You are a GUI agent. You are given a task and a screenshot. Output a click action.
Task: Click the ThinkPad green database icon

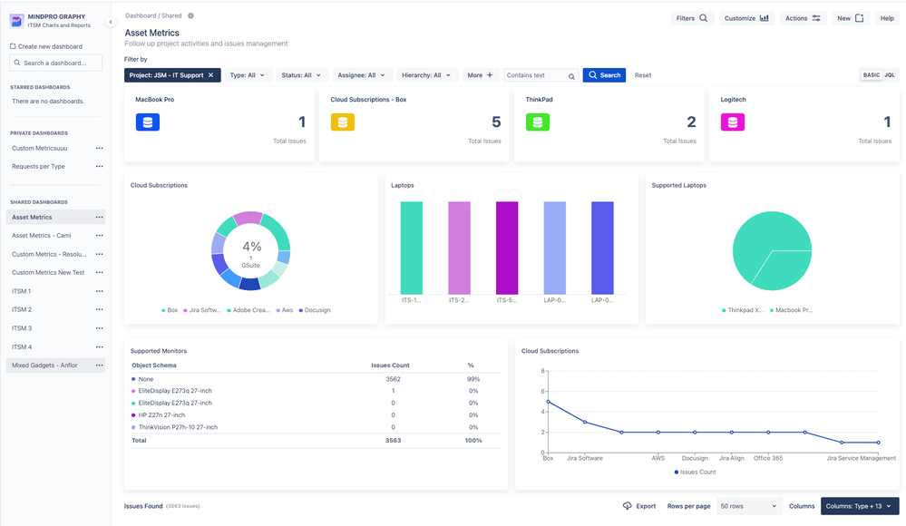(538, 122)
